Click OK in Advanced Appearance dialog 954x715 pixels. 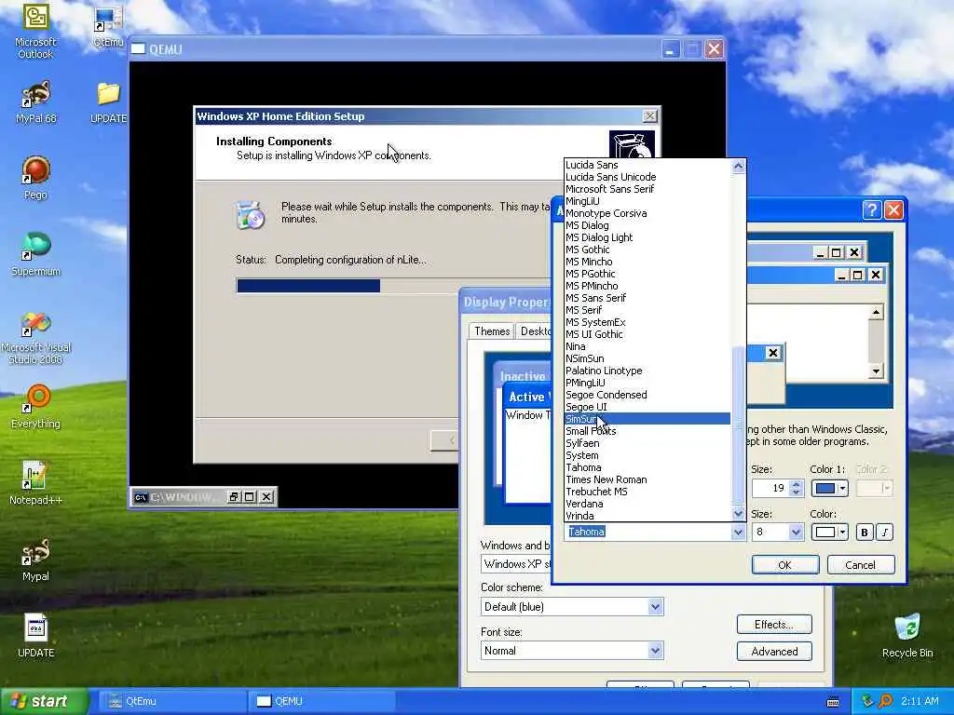coord(784,565)
